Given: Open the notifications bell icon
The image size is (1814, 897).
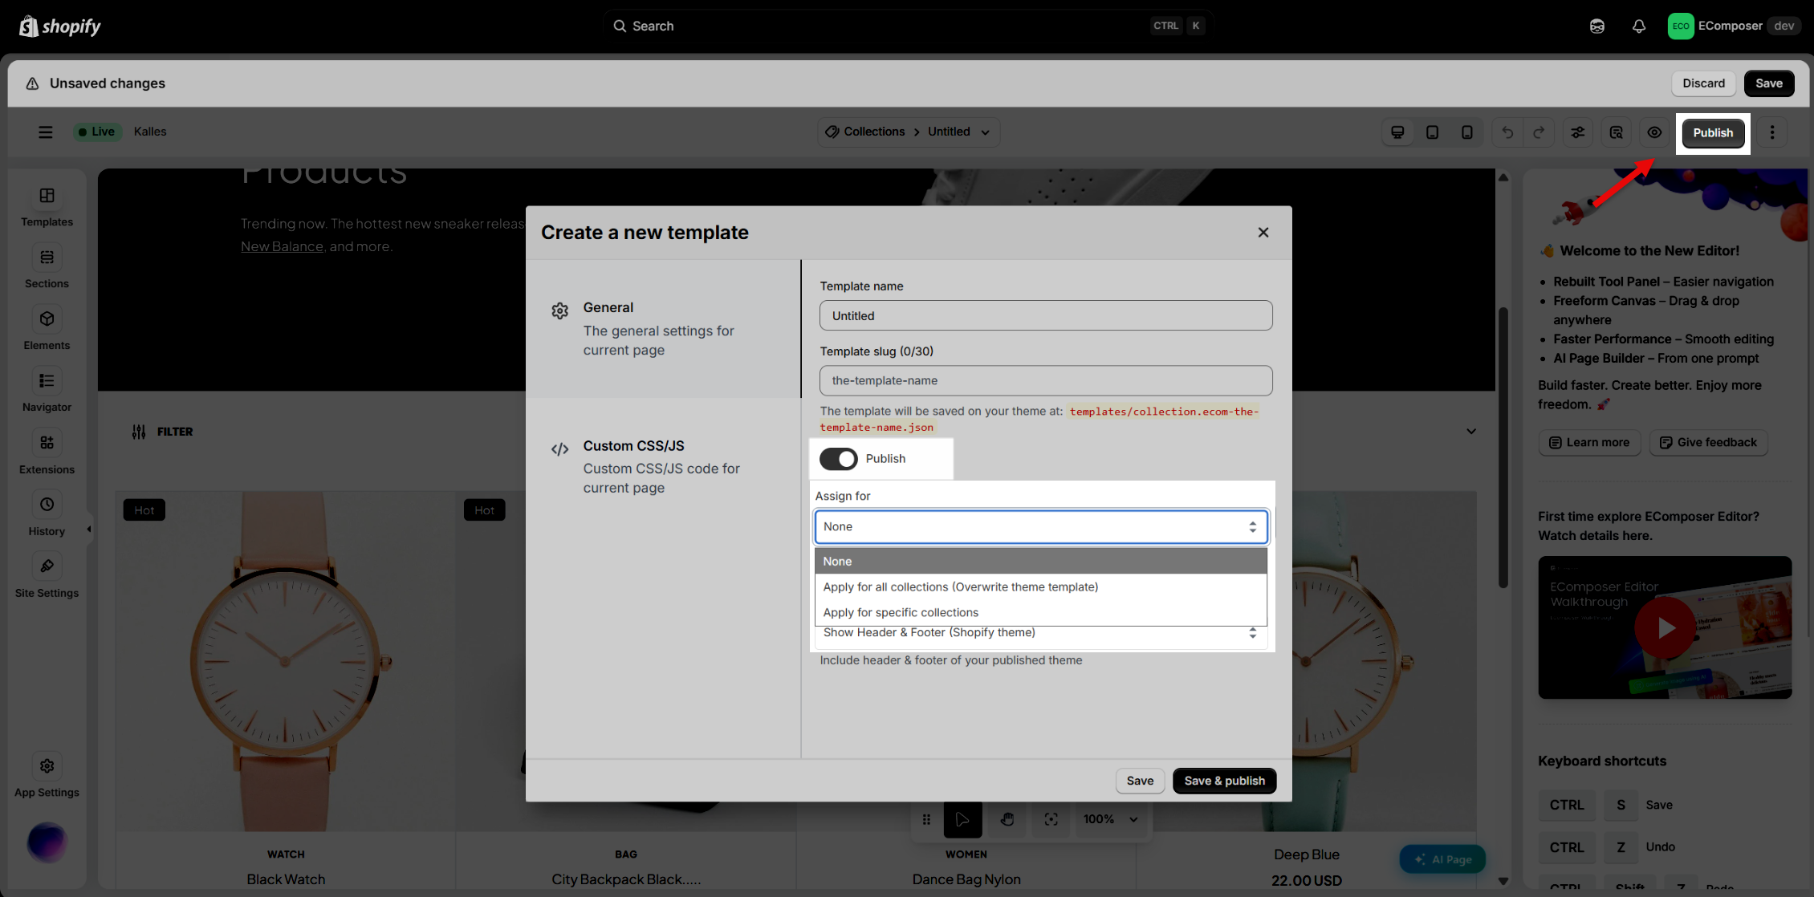Looking at the screenshot, I should tap(1639, 26).
